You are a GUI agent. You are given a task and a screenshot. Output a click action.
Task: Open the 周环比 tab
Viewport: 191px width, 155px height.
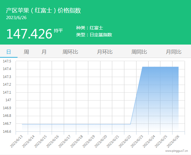coord(70,52)
